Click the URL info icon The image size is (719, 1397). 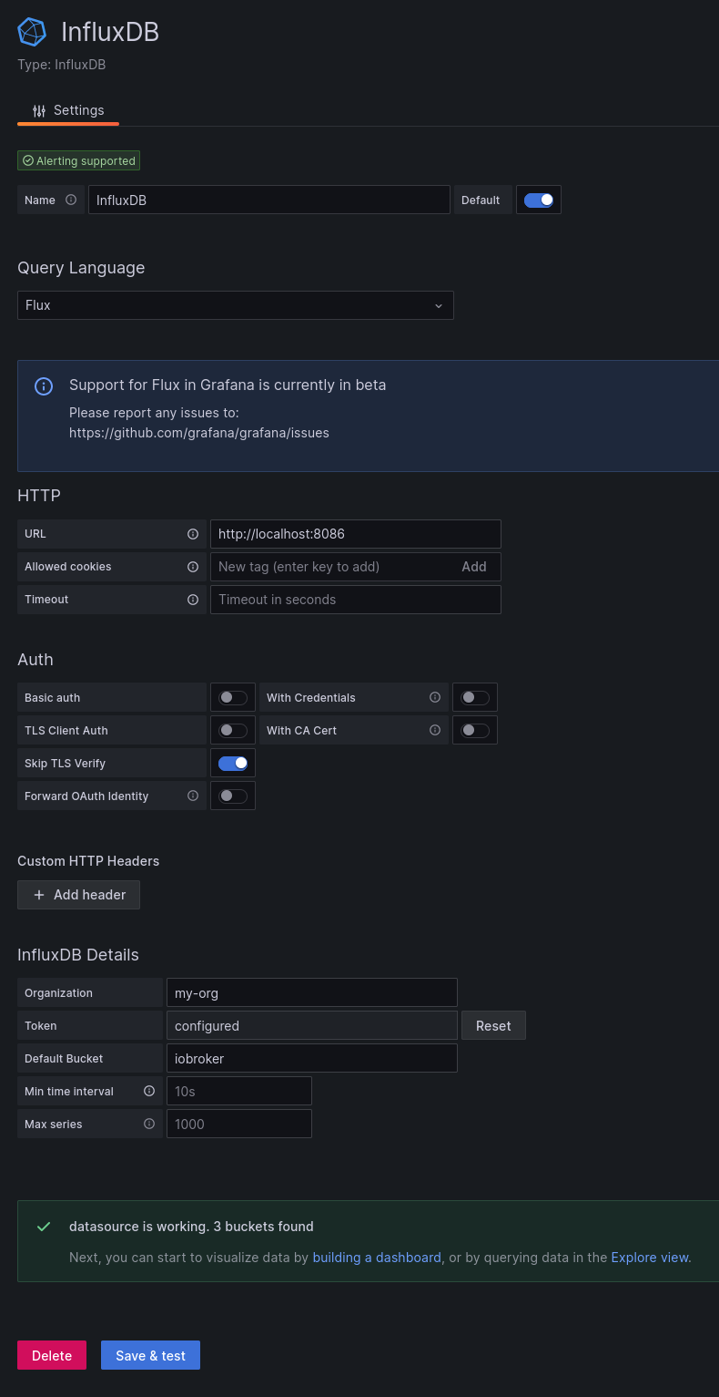click(x=193, y=534)
